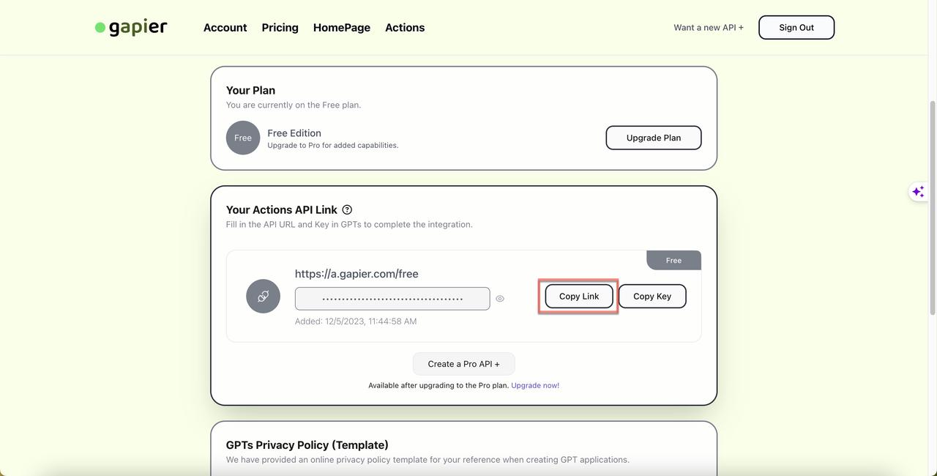This screenshot has height=476, width=937.
Task: Click the masked API key field
Action: click(x=392, y=299)
